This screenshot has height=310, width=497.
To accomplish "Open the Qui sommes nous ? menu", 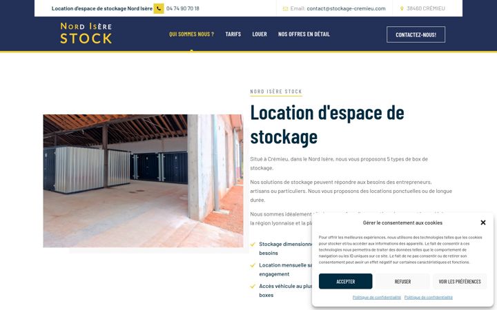I will [x=191, y=34].
